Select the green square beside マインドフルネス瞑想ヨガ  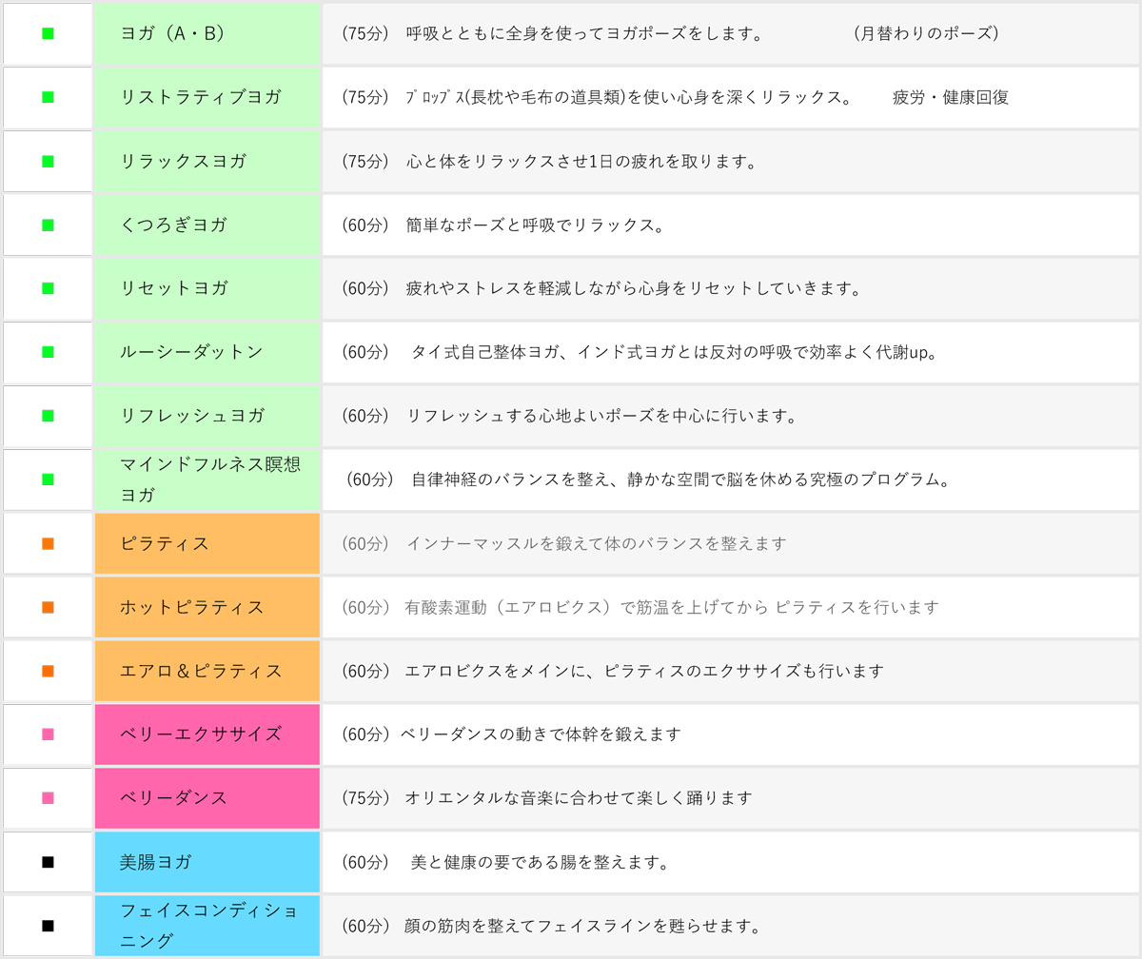(48, 479)
